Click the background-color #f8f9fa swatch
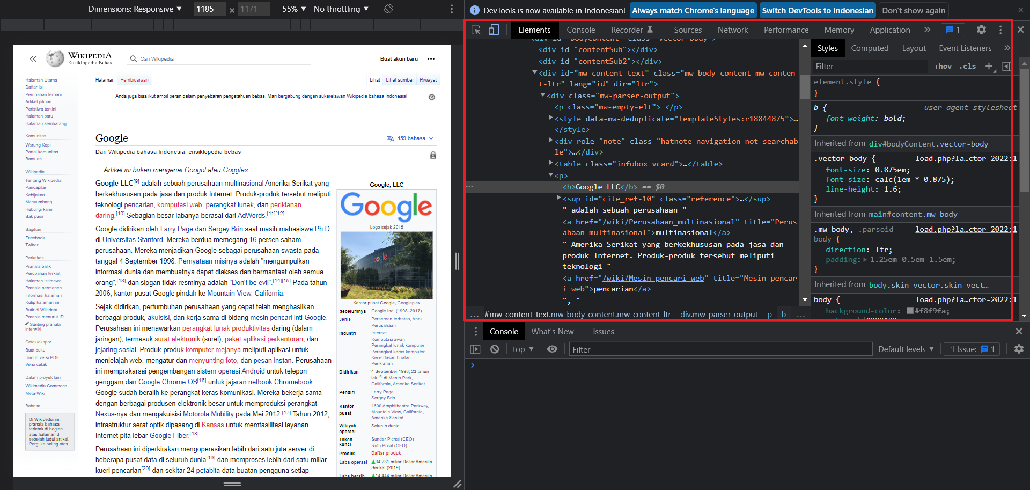The image size is (1030, 490). (910, 311)
